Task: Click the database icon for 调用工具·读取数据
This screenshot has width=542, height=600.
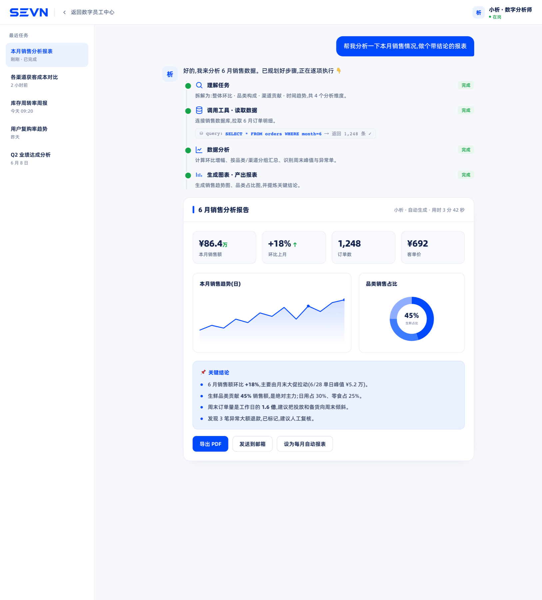Action: (x=199, y=110)
